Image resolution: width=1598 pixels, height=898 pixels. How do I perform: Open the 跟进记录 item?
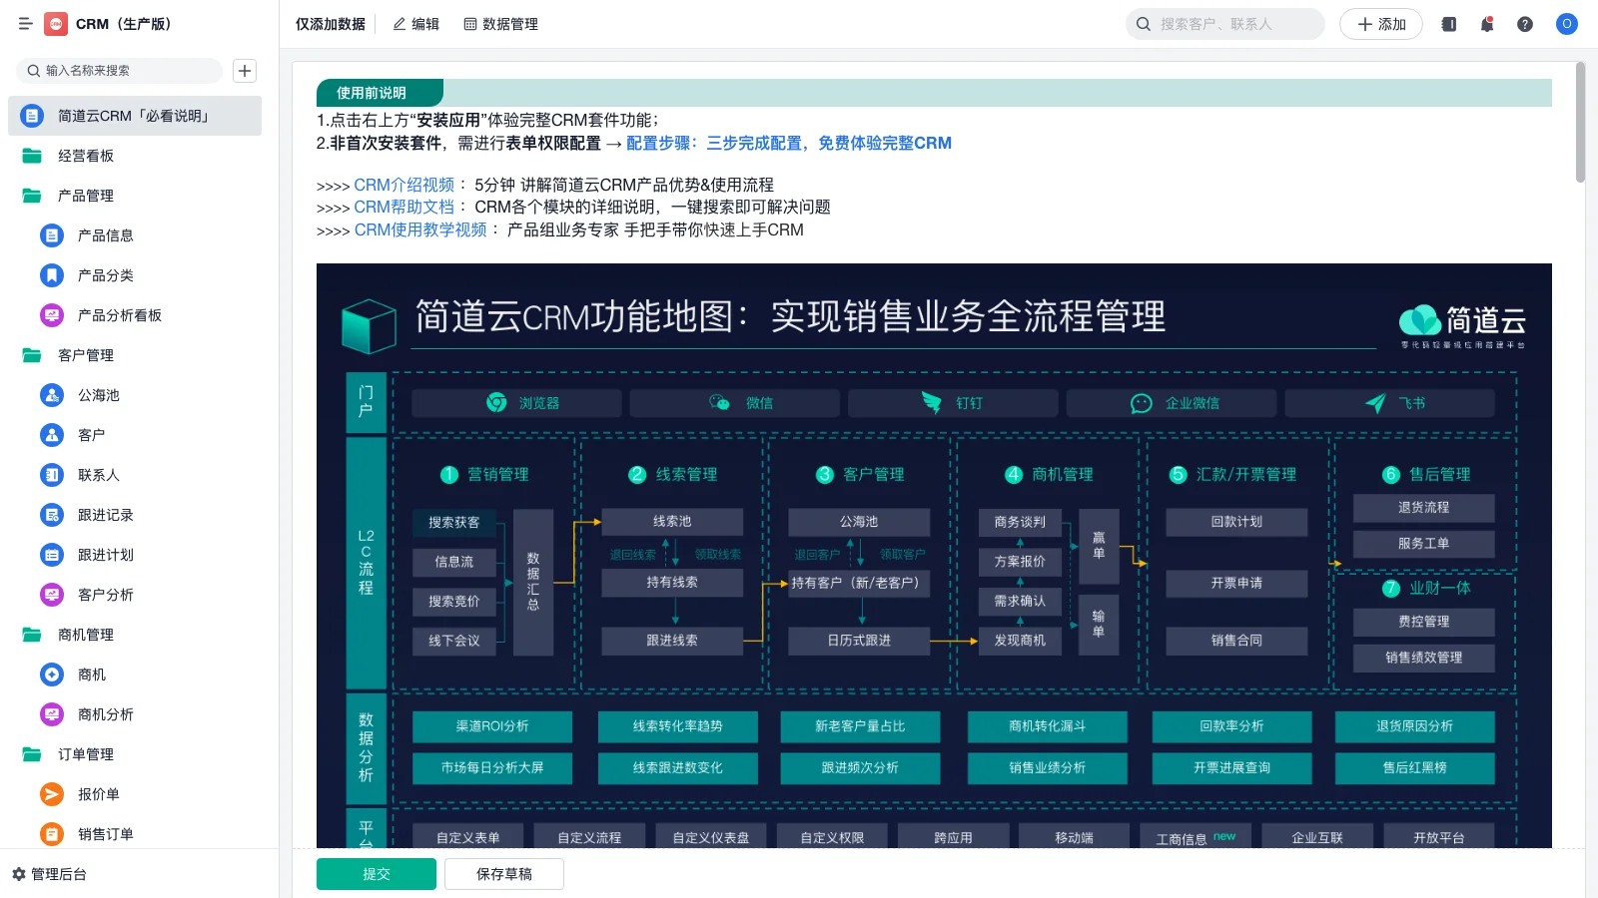tap(103, 515)
